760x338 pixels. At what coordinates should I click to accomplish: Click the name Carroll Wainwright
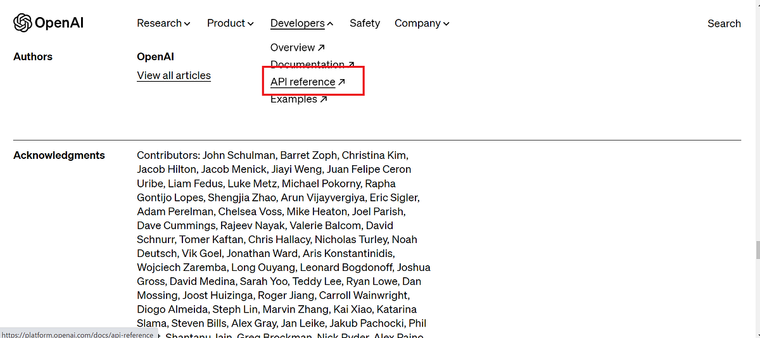[x=364, y=295]
